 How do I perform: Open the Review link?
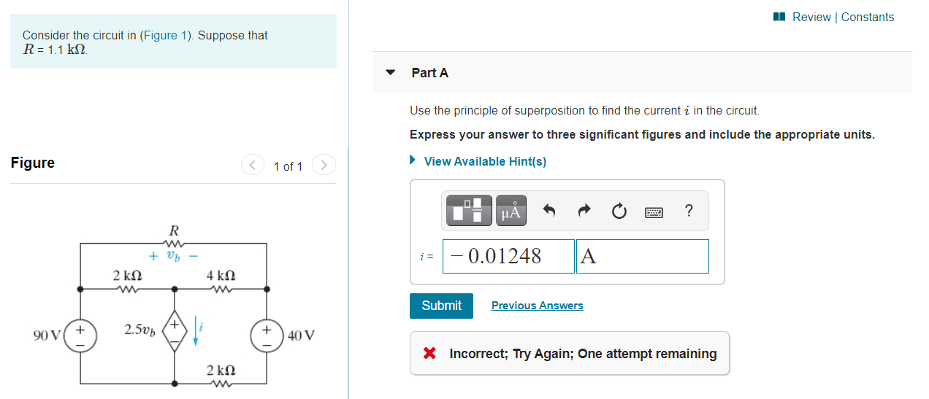pos(811,17)
